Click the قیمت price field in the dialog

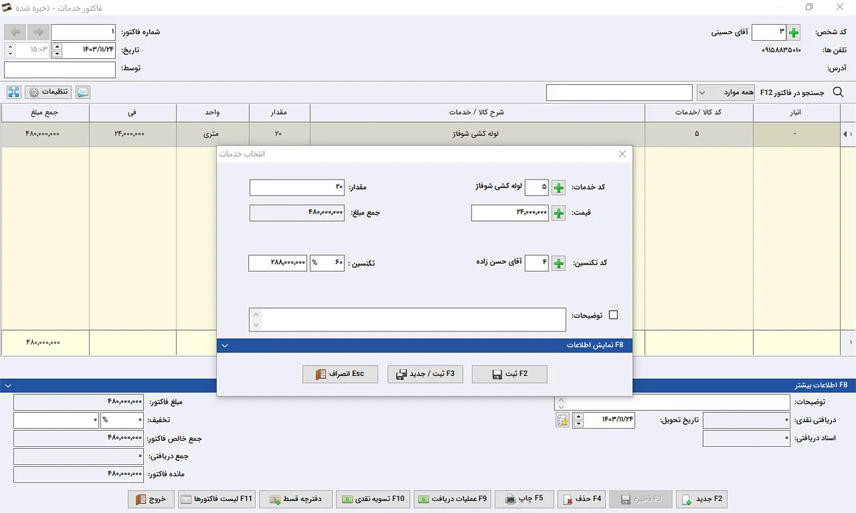[x=510, y=213]
